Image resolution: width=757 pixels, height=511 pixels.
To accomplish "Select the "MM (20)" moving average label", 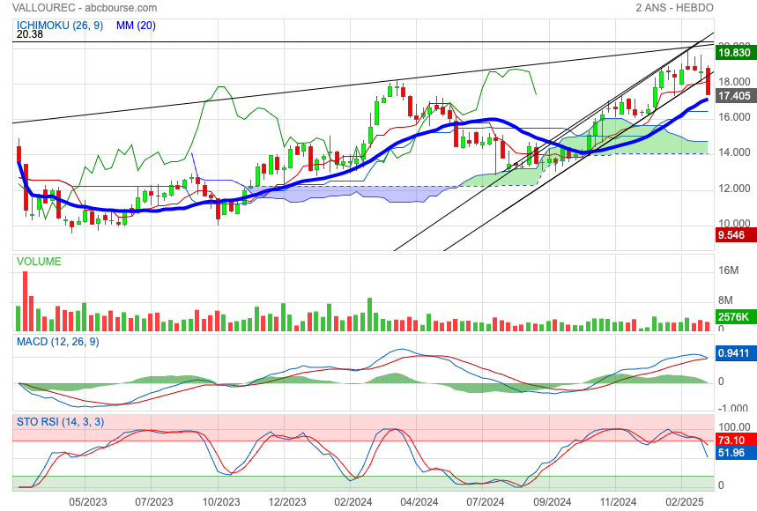I will pyautogui.click(x=136, y=25).
